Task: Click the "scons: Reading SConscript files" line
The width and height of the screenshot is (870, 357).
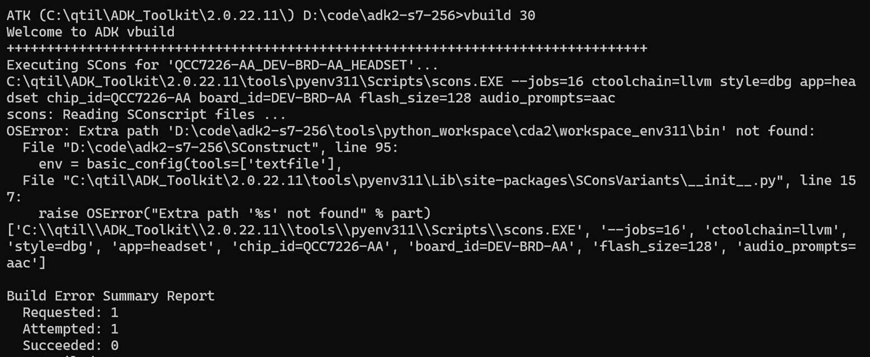Action: [x=146, y=115]
